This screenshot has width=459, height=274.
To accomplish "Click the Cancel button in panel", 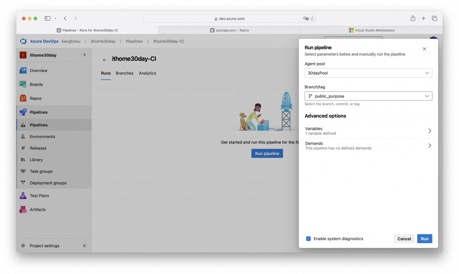I will pyautogui.click(x=404, y=239).
